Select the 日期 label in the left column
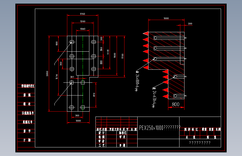The height and width of the screenshot is (156, 242). click(27, 140)
